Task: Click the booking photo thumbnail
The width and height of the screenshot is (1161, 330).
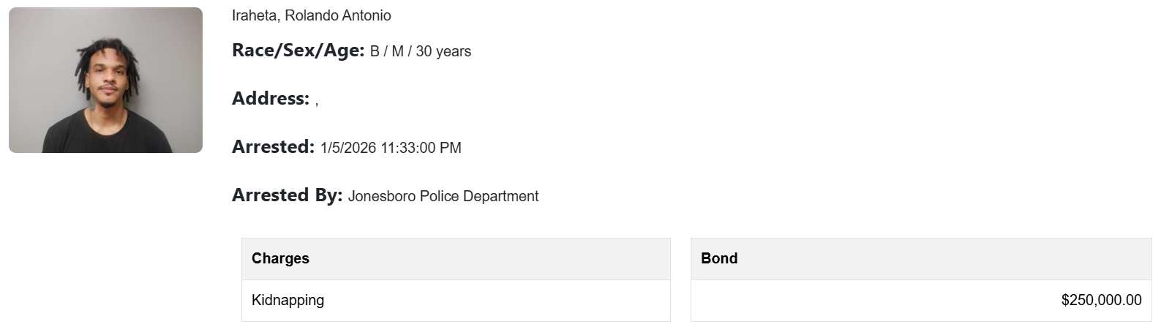Action: 105,80
